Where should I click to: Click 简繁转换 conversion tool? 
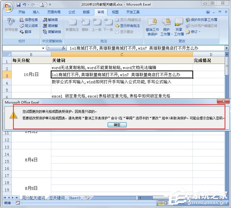tap(52, 32)
